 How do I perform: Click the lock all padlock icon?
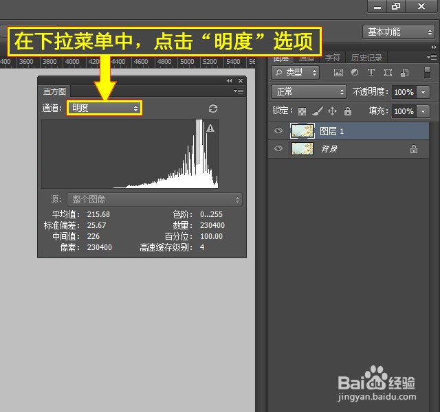pyautogui.click(x=348, y=111)
